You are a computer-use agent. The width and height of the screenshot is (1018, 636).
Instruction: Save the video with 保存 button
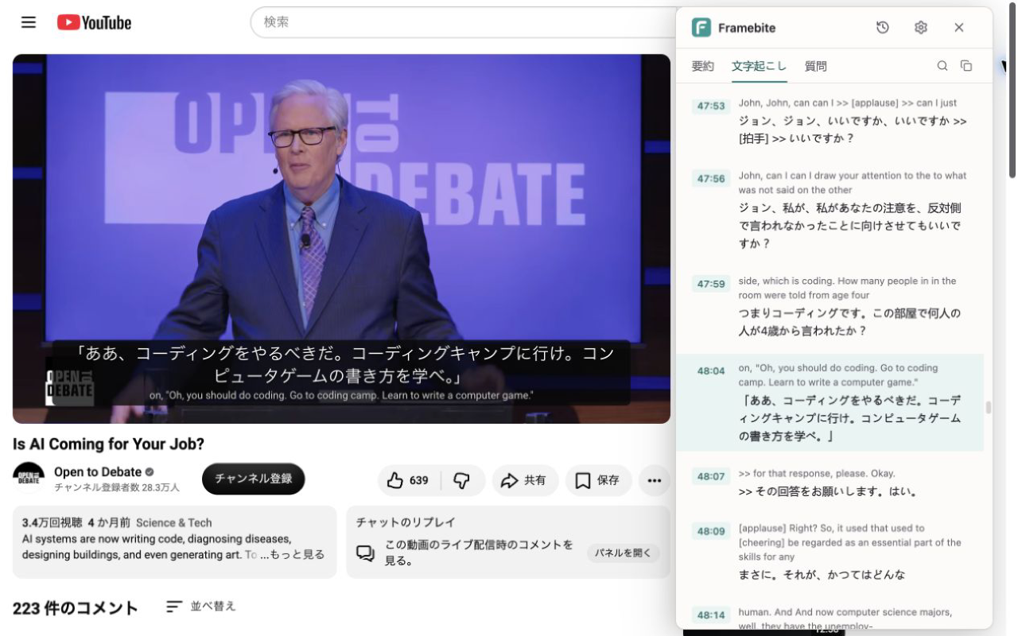point(597,480)
